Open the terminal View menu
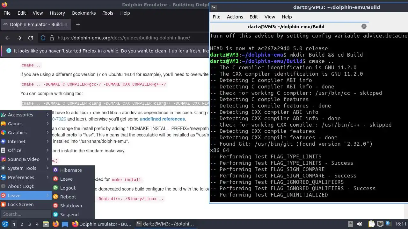 pos(270,17)
